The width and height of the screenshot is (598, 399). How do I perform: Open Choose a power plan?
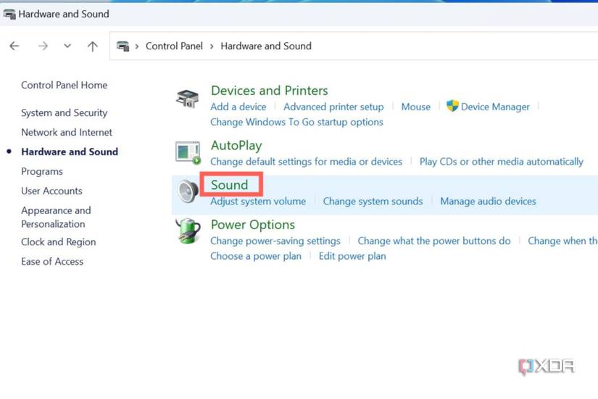pyautogui.click(x=256, y=256)
